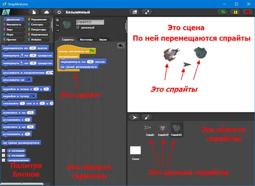Set rotation style to don't rotate

click(x=57, y=30)
